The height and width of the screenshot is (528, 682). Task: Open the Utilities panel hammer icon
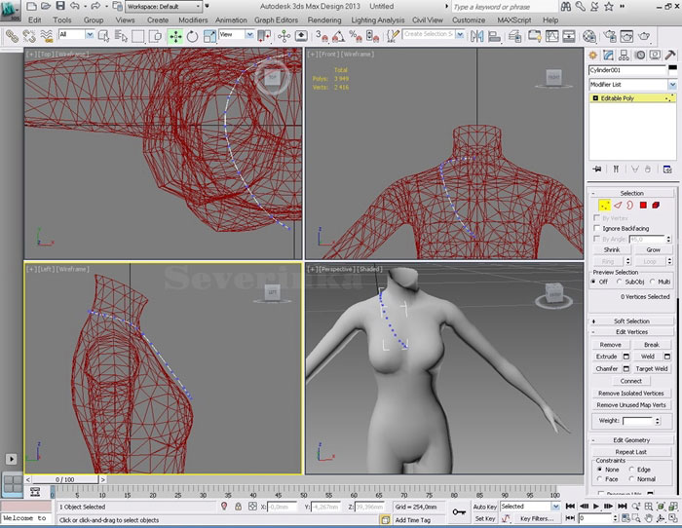[669, 56]
